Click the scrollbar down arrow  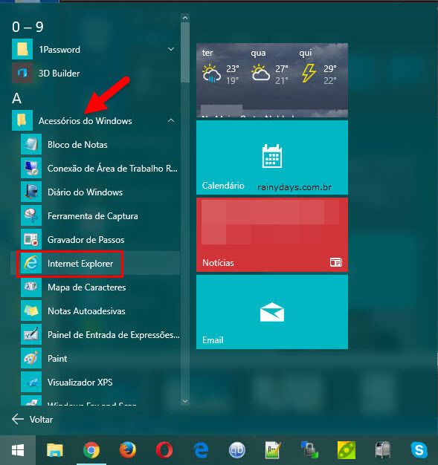point(185,401)
